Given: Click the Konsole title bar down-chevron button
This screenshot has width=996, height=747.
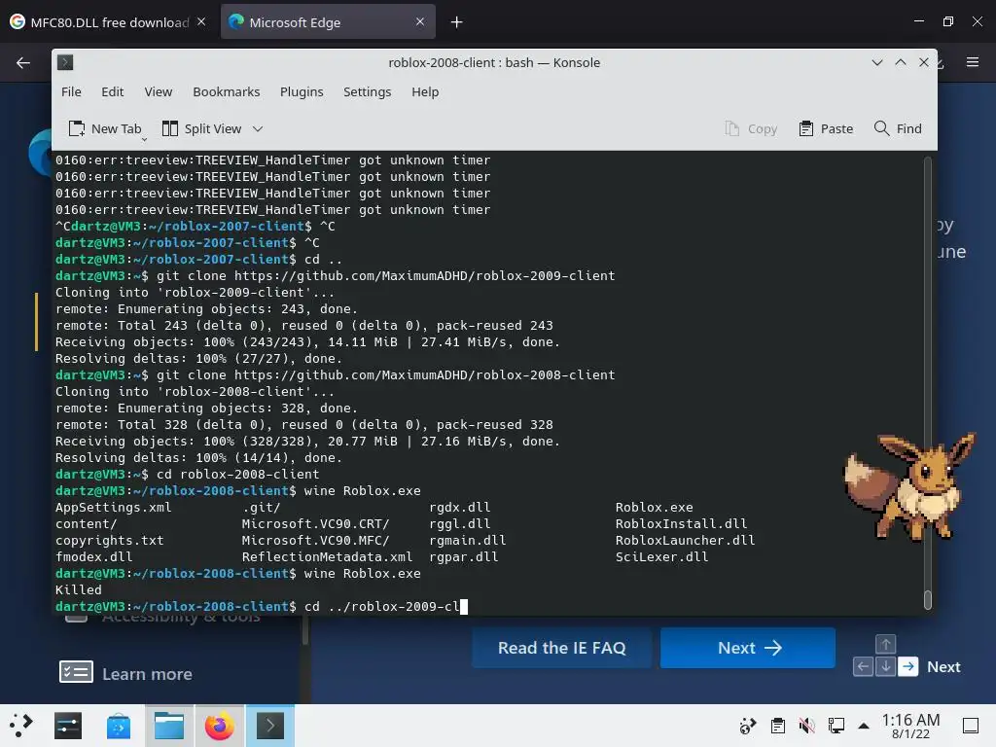Looking at the screenshot, I should [877, 62].
